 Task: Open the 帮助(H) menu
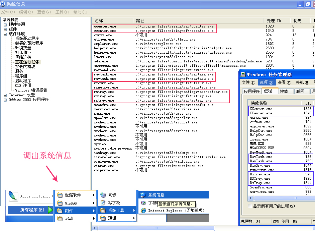point(80,12)
